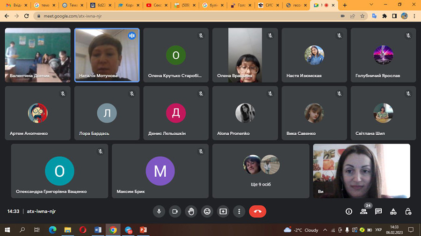Click the Ще 9 осіб tile

261,171
